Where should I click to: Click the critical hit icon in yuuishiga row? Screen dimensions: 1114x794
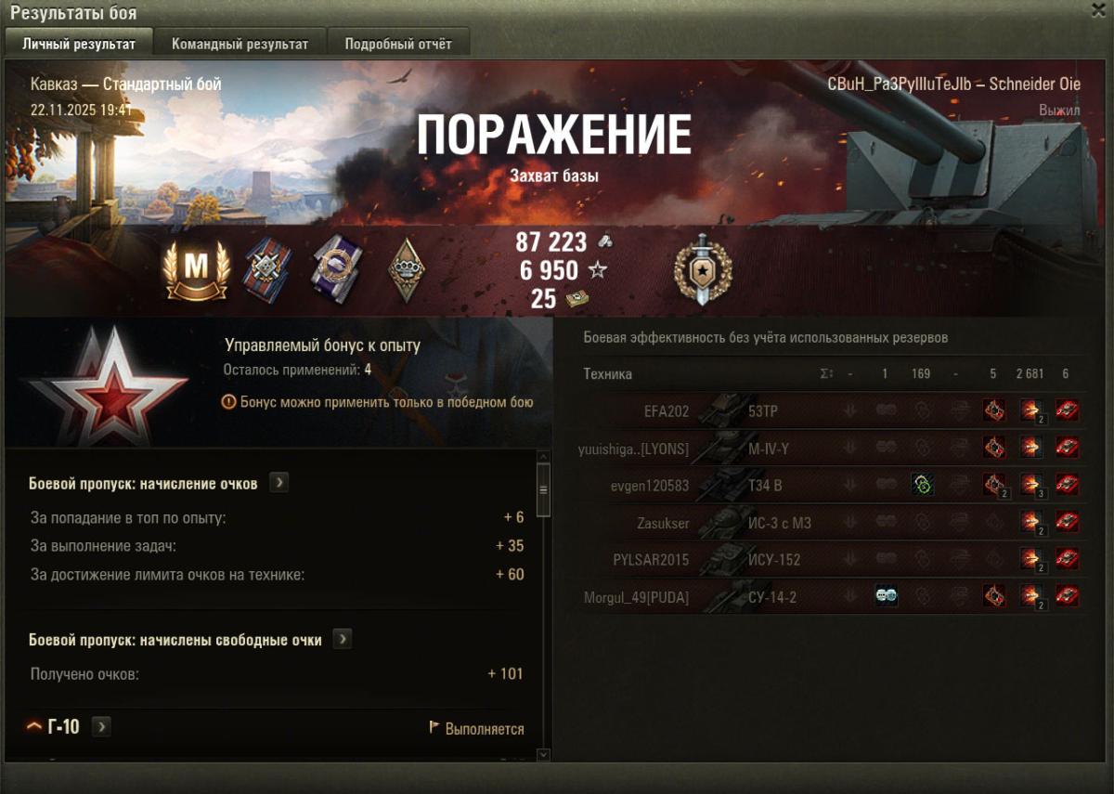[x=994, y=448]
